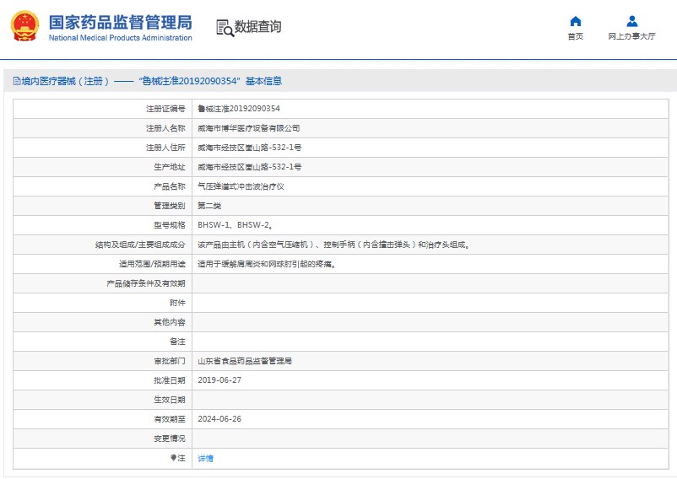This screenshot has width=677, height=479.
Task: Select model value BHSW-1、BHSW-2
Action: tap(236, 225)
